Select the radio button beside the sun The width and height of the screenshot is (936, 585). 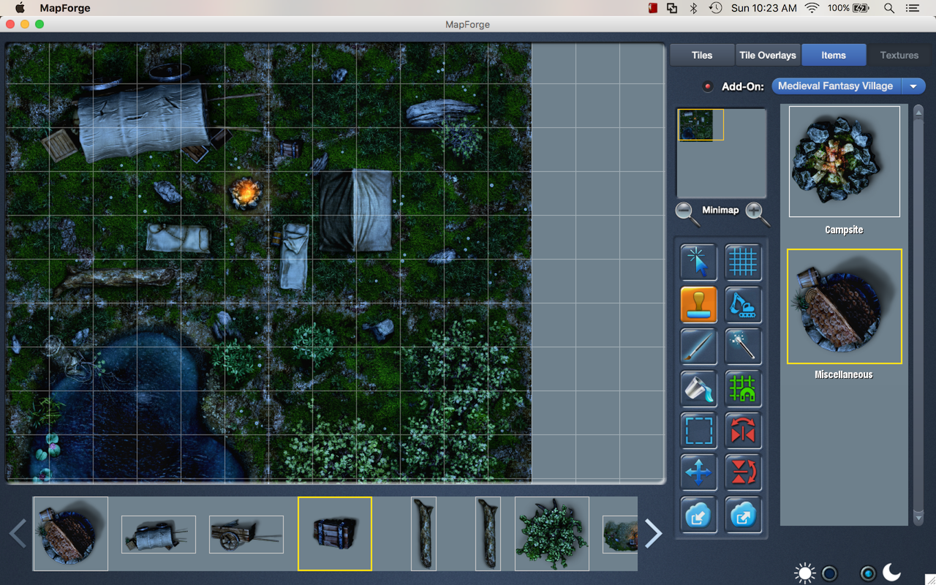click(829, 573)
